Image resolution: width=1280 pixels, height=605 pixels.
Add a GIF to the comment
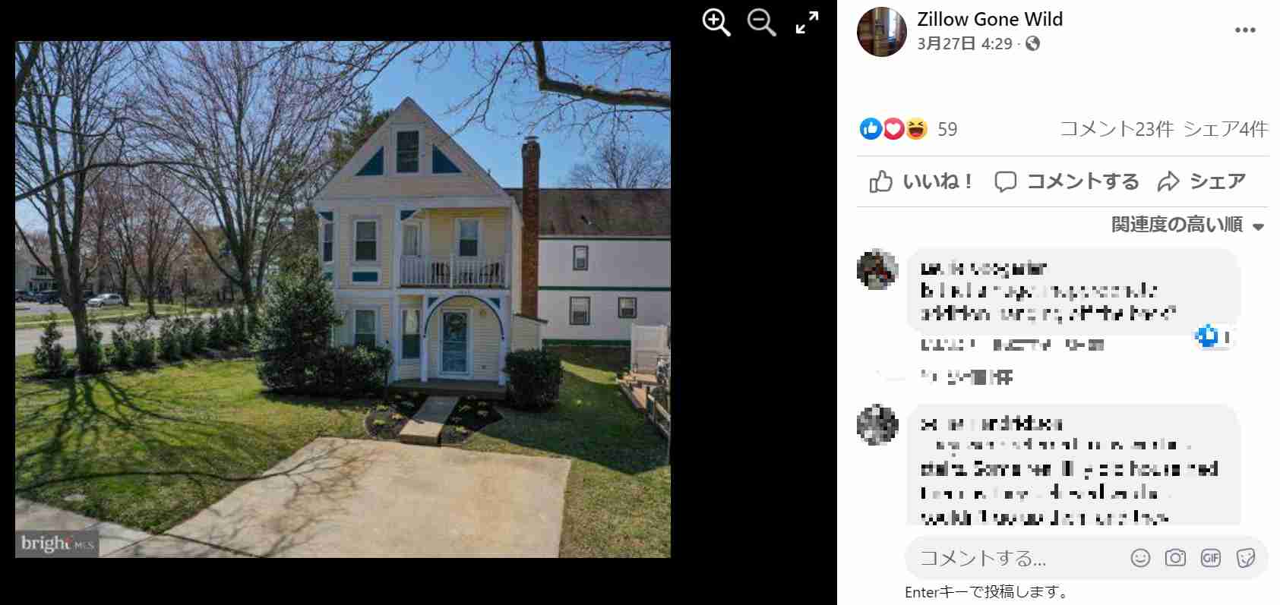point(1210,558)
